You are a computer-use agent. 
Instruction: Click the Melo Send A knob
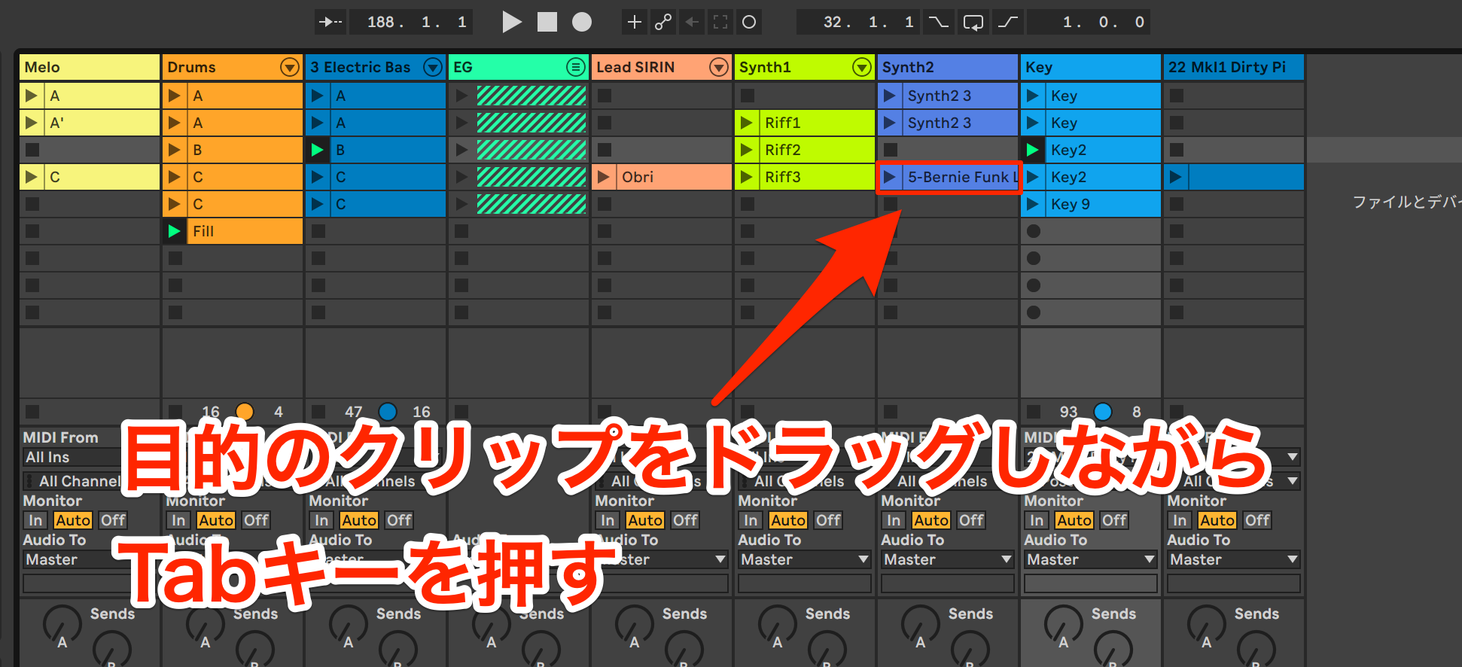click(62, 624)
